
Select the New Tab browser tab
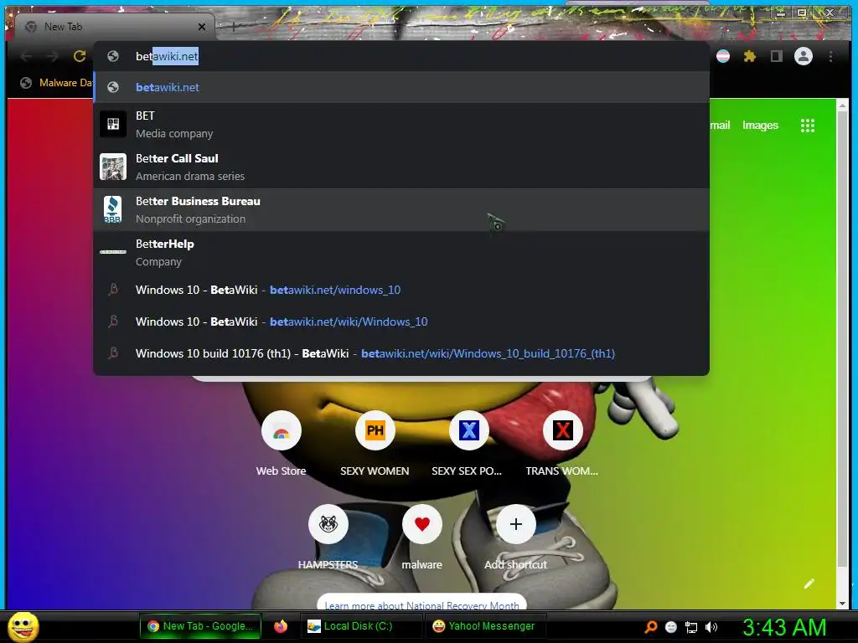115,26
